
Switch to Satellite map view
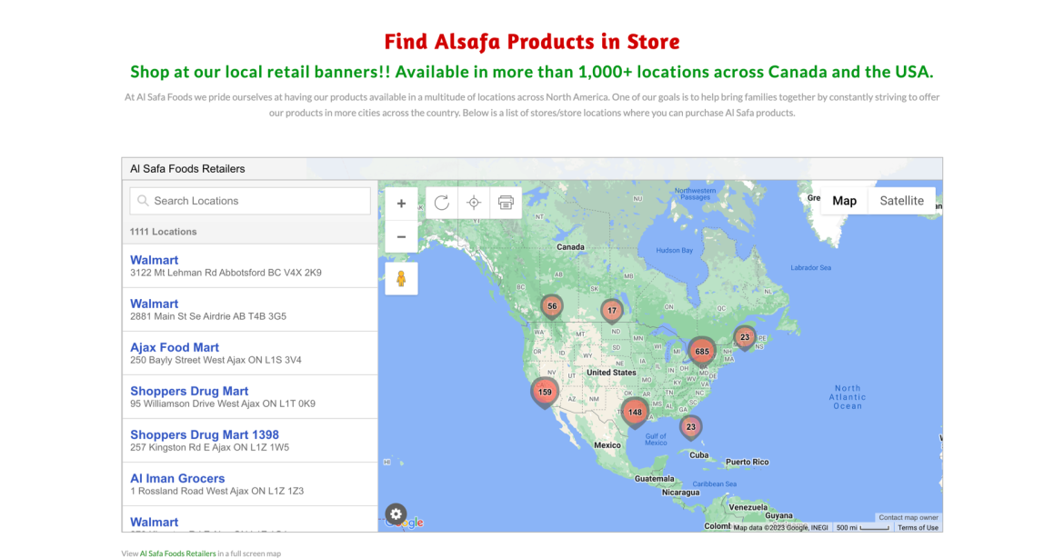[x=901, y=201]
